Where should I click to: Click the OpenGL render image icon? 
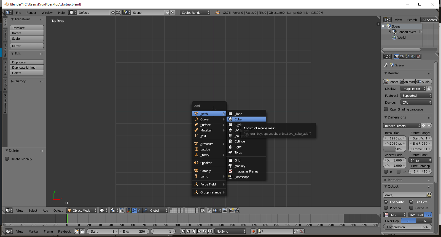(231, 210)
